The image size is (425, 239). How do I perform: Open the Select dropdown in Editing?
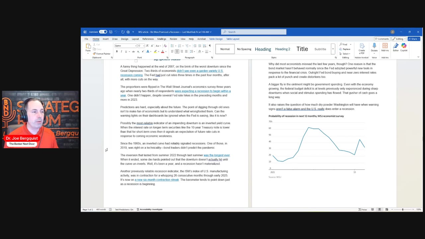coord(345,54)
